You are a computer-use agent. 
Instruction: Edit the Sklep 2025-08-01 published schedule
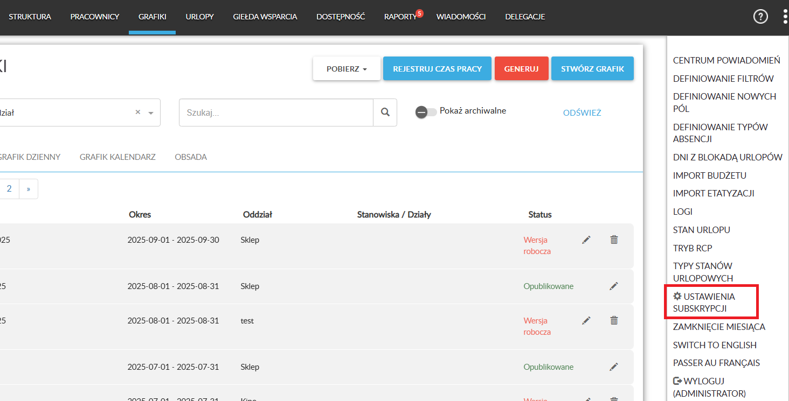[613, 286]
